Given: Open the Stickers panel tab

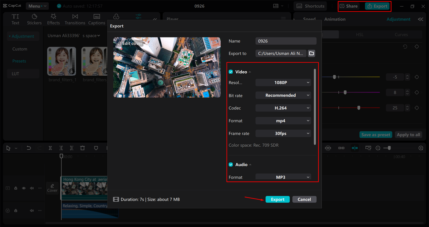Looking at the screenshot, I should click(34, 19).
